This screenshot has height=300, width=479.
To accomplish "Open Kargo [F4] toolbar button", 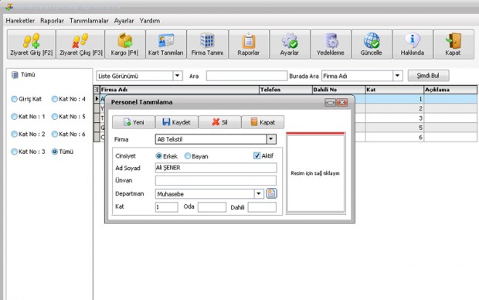I will click(125, 44).
